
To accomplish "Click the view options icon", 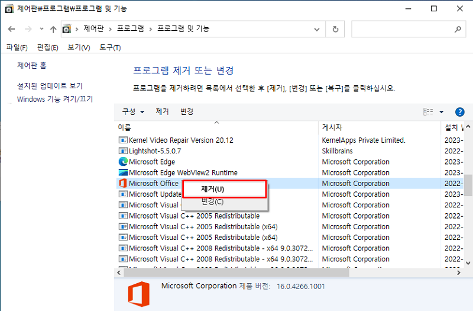I will (428, 112).
